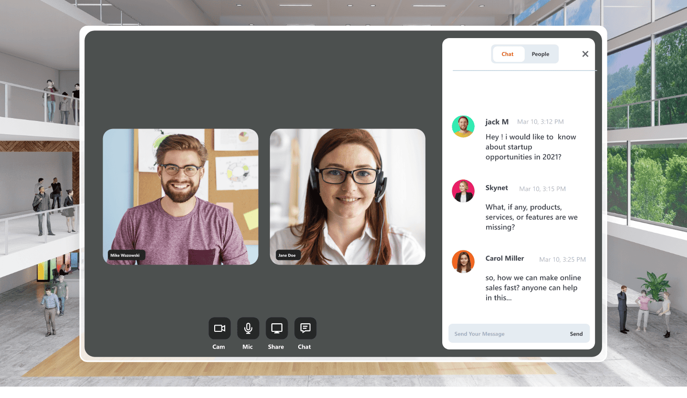Click the X to close the chat panel

585,54
